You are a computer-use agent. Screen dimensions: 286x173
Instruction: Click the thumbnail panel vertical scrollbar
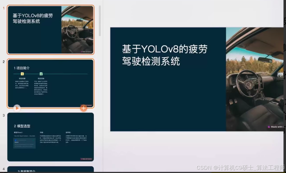(100, 21)
